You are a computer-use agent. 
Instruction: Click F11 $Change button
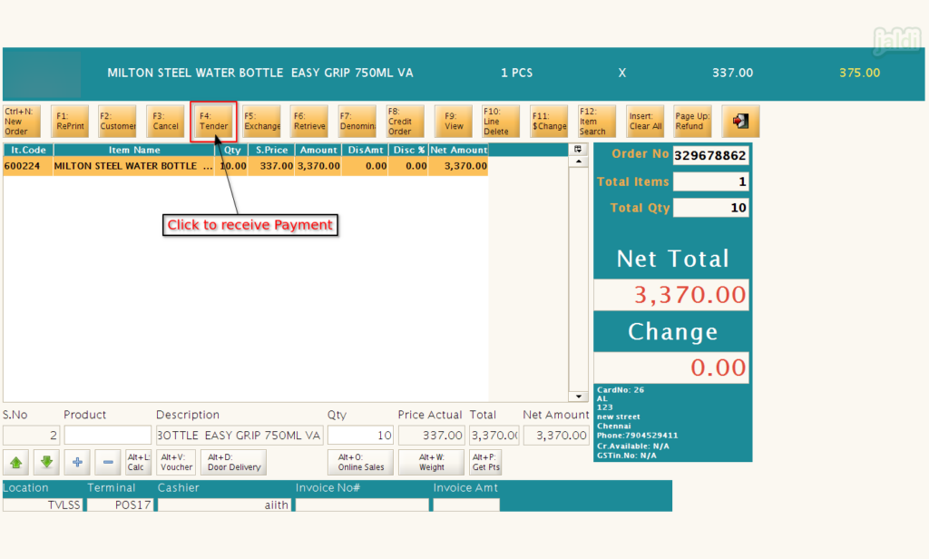pos(549,121)
